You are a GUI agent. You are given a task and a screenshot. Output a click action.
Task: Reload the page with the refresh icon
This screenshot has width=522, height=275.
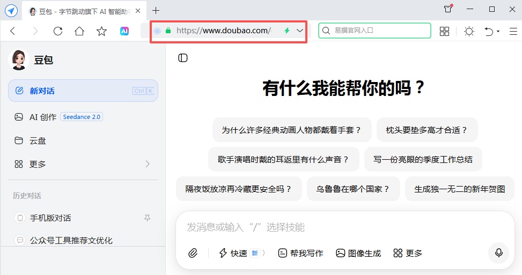click(x=58, y=31)
